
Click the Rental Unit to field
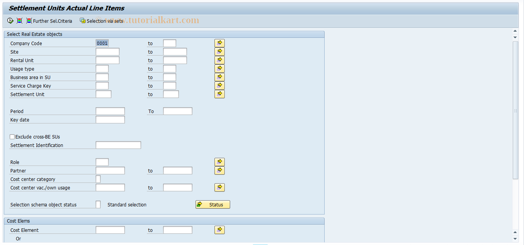(x=175, y=60)
